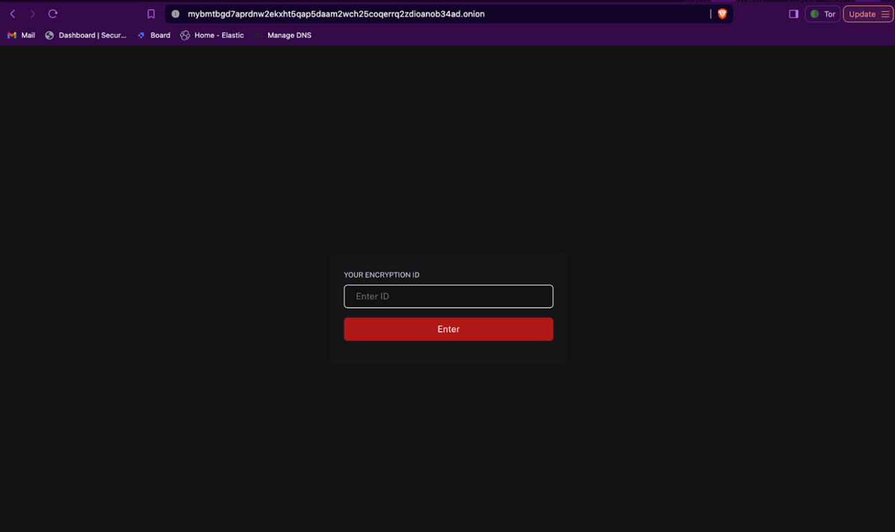Click the green Tor status indicator icon
The height and width of the screenshot is (532, 895).
[815, 14]
